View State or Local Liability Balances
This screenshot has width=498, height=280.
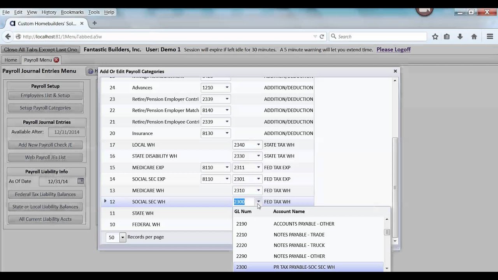coord(46,206)
